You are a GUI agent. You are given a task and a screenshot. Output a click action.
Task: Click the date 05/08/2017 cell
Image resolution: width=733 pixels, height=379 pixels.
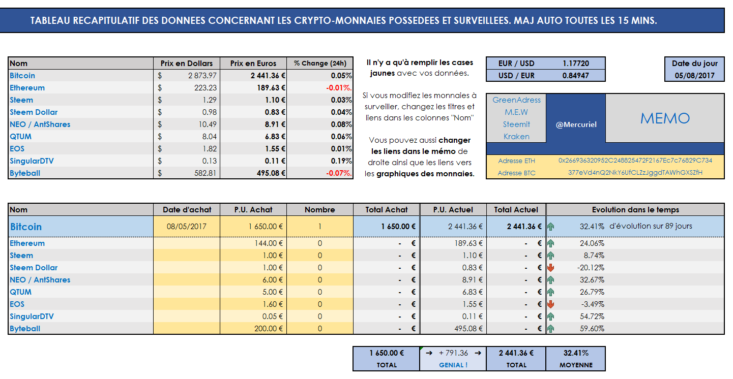pos(694,76)
